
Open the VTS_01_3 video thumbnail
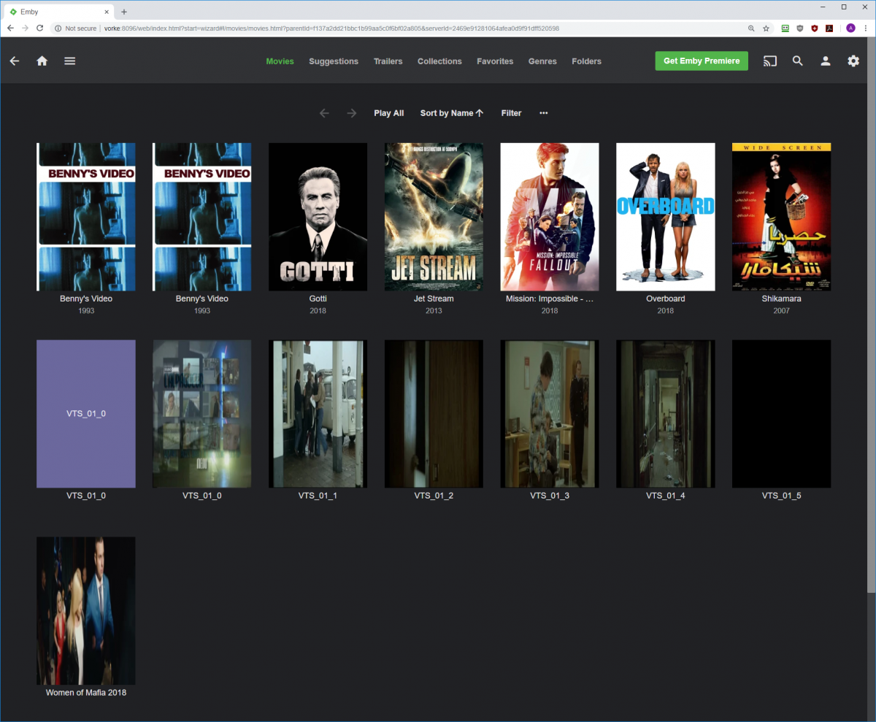click(550, 414)
